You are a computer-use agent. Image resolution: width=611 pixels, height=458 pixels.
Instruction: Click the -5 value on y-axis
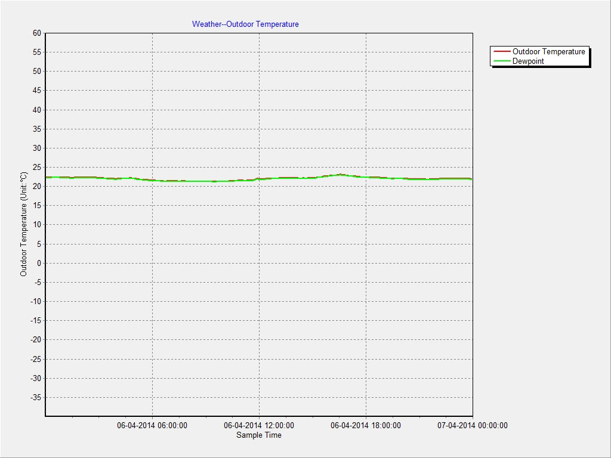click(x=37, y=282)
